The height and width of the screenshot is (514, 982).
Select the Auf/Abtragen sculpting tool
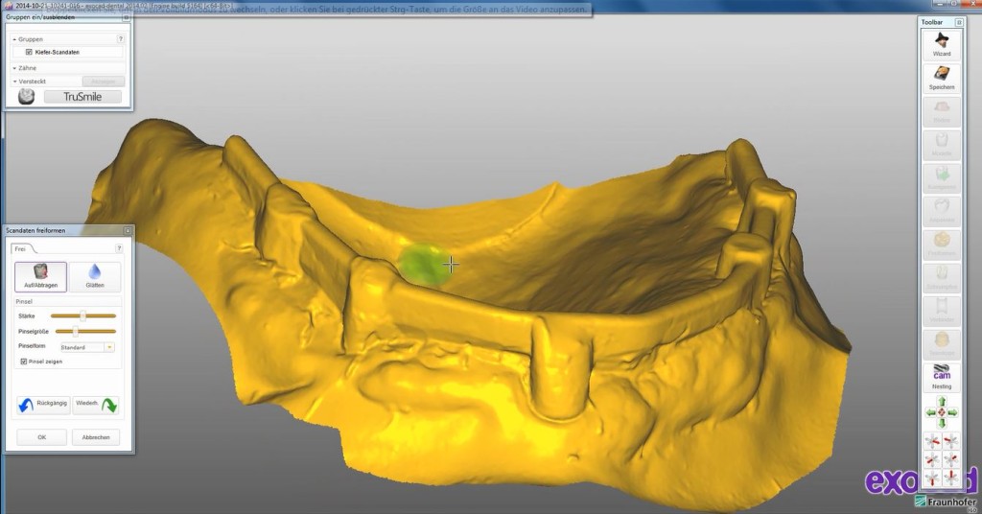pyautogui.click(x=41, y=277)
